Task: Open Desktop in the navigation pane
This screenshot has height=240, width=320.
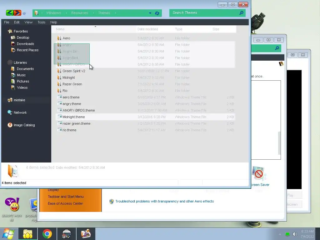Action: tap(23, 37)
